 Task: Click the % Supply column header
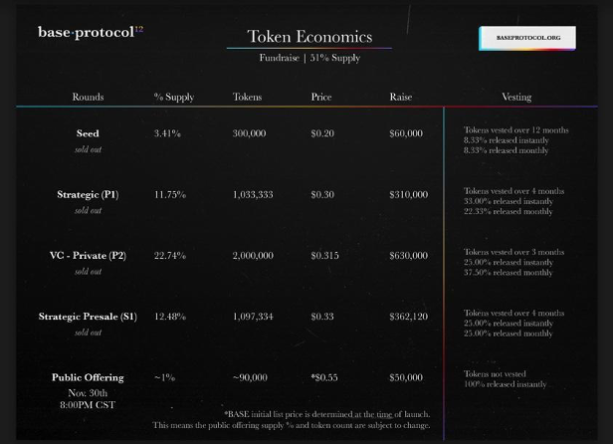pyautogui.click(x=174, y=97)
